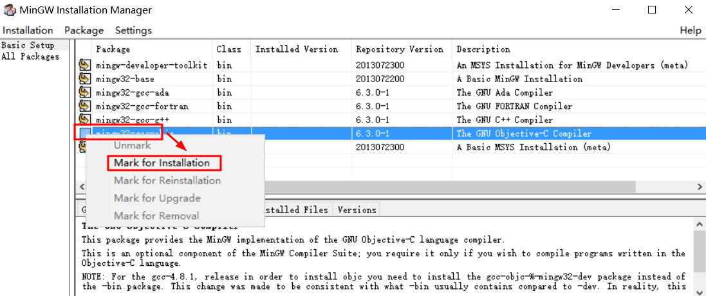Viewport: 706px width, 296px height.
Task: Open the Package menu
Action: tap(84, 31)
